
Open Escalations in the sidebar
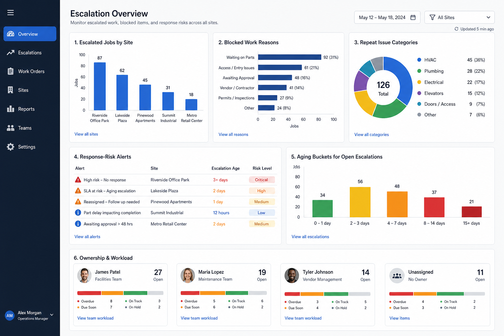coord(30,52)
